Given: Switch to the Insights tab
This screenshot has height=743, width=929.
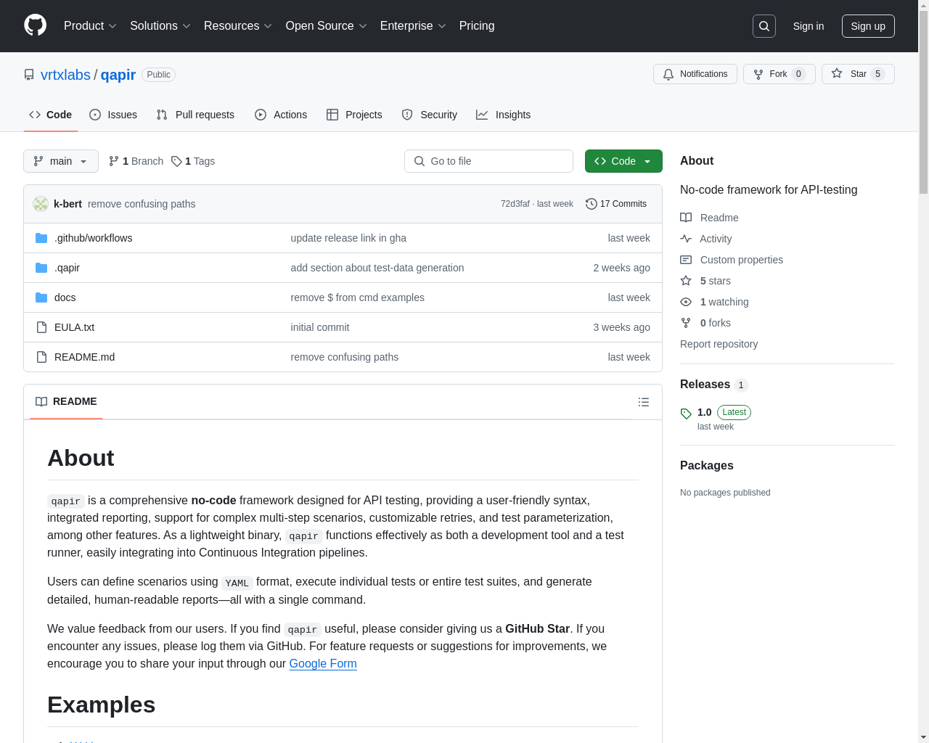Looking at the screenshot, I should [x=504, y=115].
